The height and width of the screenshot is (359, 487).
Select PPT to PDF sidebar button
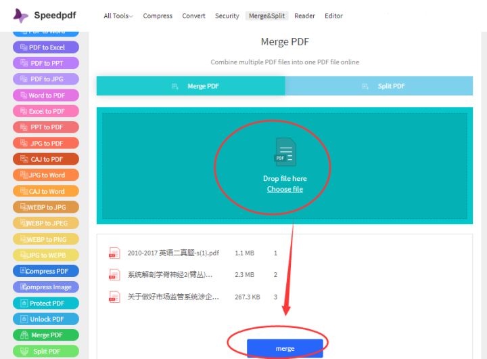tap(46, 127)
